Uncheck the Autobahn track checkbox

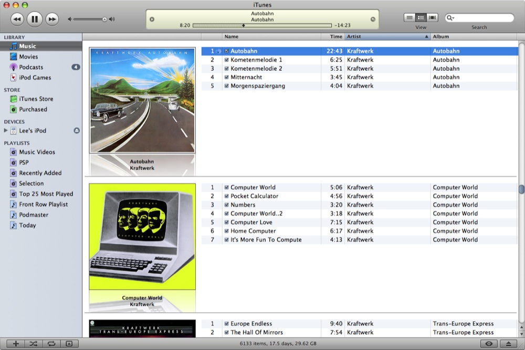tap(226, 51)
